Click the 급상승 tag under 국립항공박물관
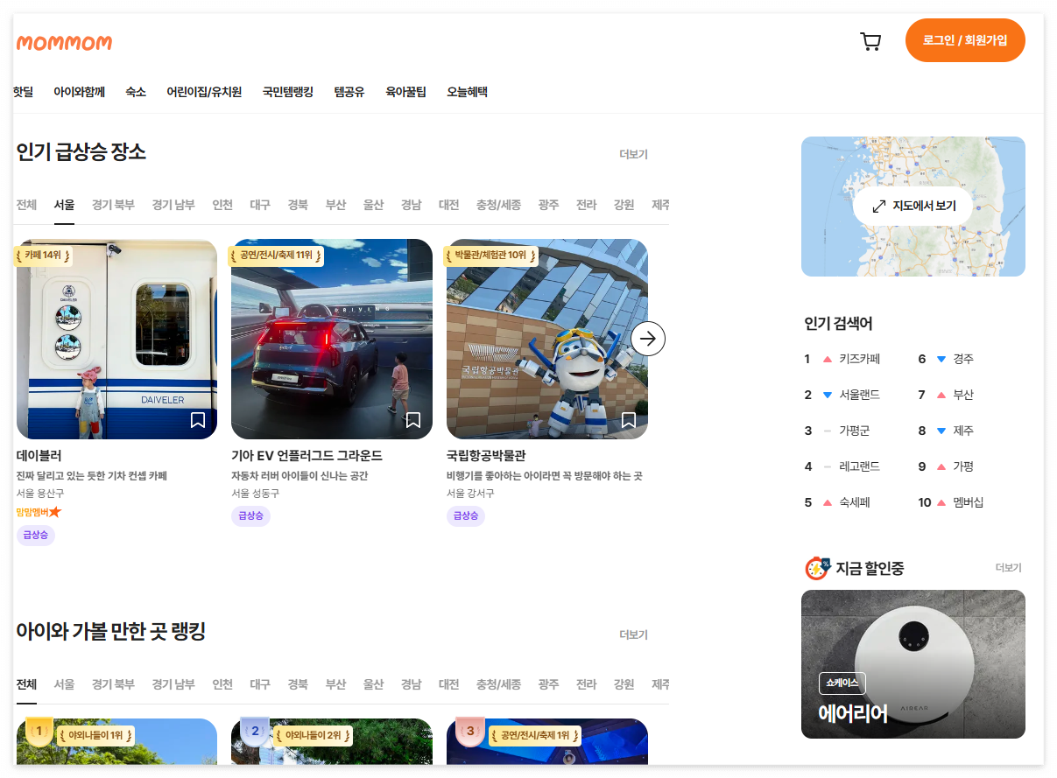 [466, 515]
